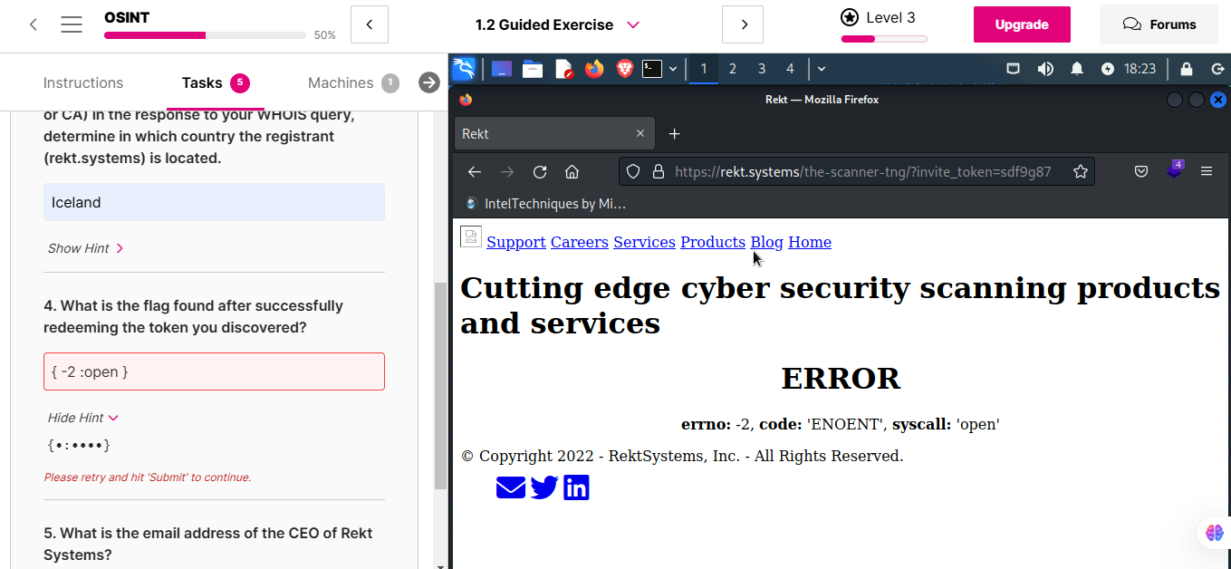
Task: Click the tasks panel vertical scrollbar
Action: [441, 385]
